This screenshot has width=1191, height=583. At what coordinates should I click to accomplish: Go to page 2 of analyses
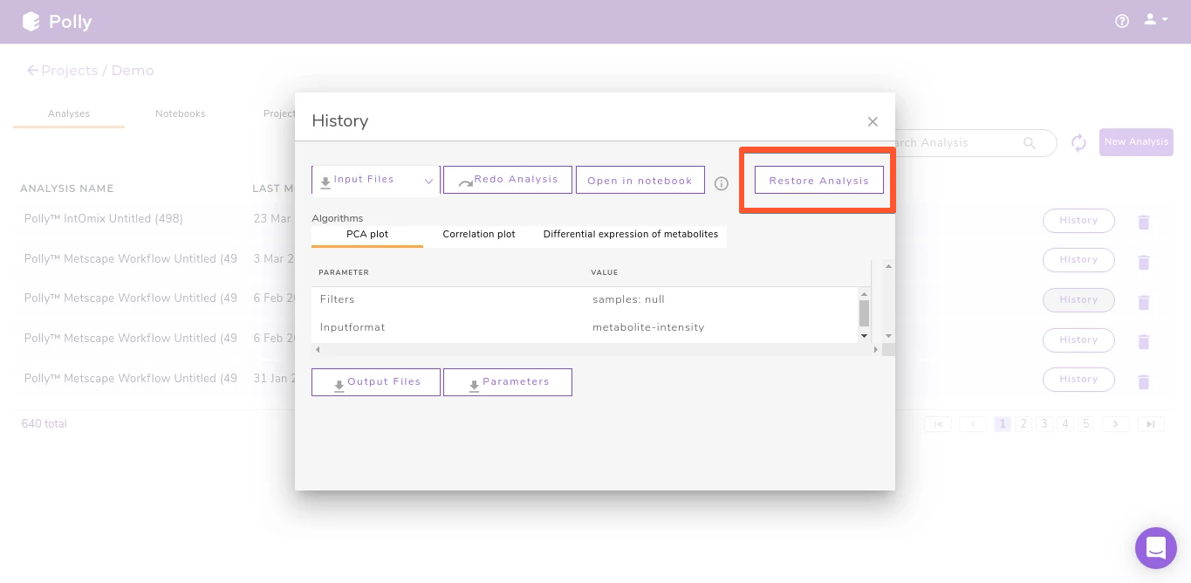(1023, 424)
